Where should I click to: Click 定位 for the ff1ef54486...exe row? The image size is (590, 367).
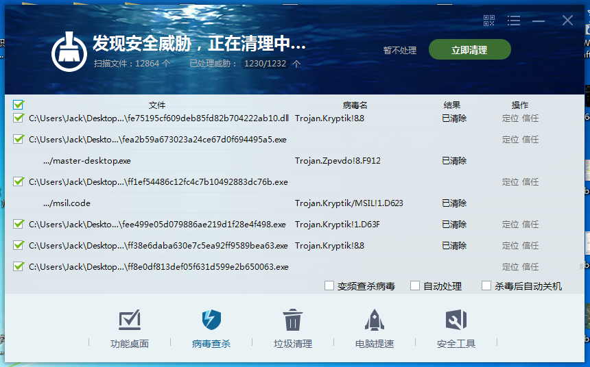click(x=510, y=182)
